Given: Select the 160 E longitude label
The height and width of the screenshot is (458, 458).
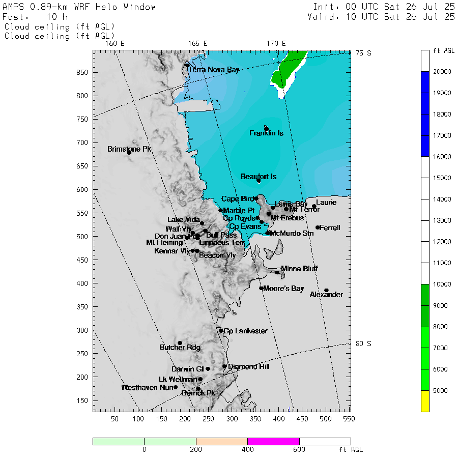Looking at the screenshot, I should tap(115, 44).
